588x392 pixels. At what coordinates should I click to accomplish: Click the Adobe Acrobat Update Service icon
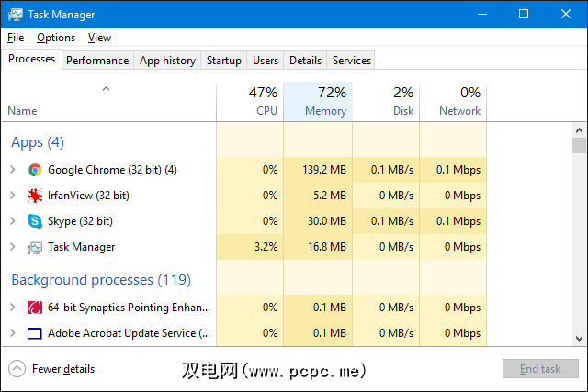[35, 333]
